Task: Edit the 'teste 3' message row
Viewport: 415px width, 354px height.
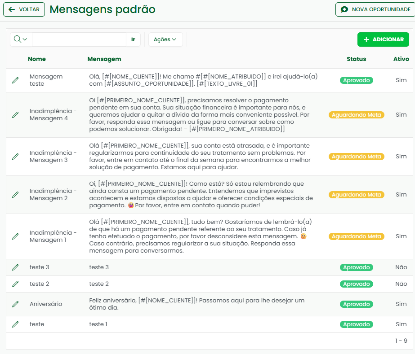Action: 15,267
